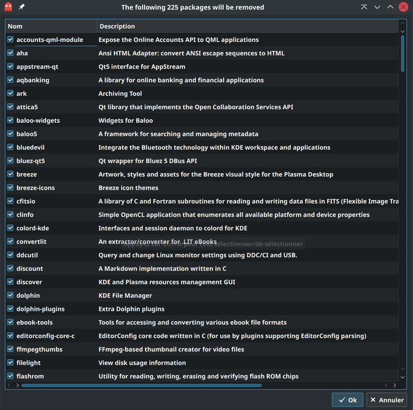Click the keep-above-others title bar icon

364,7
